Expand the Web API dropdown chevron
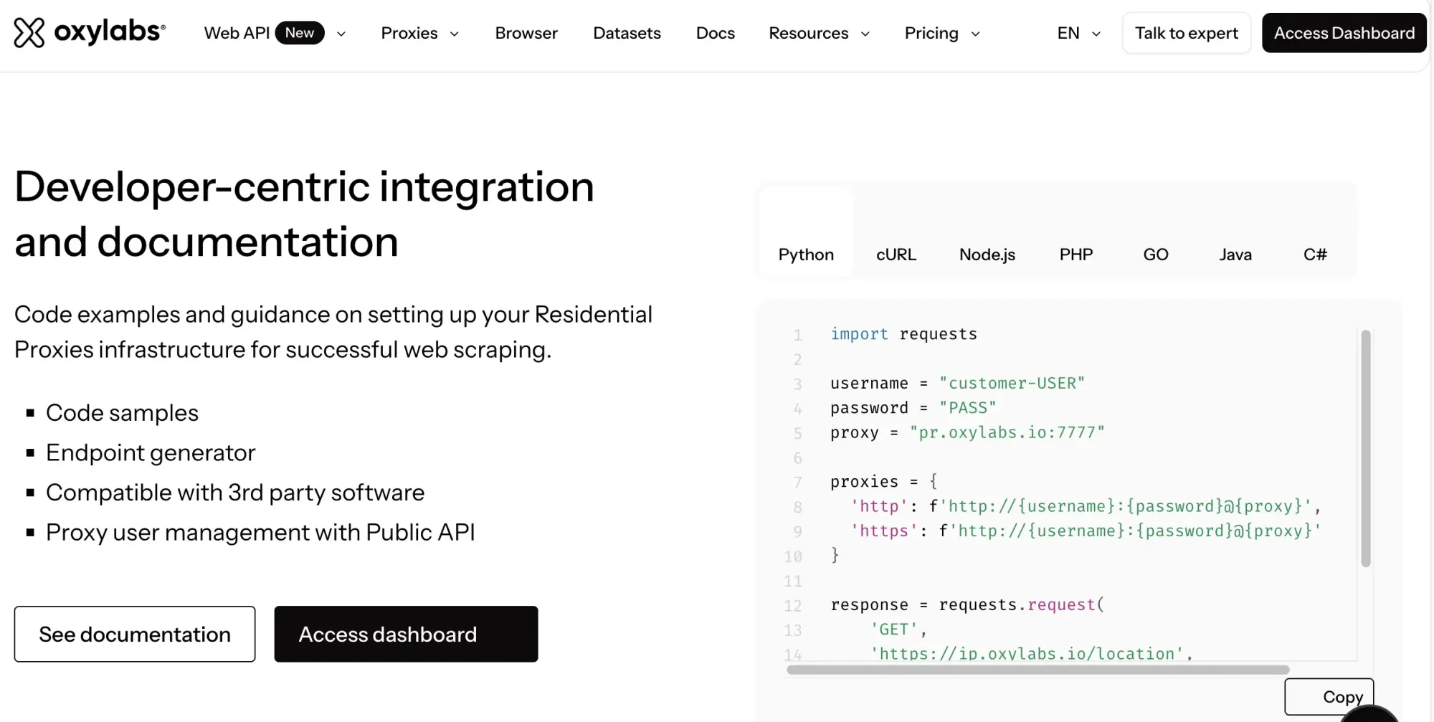 coord(341,34)
